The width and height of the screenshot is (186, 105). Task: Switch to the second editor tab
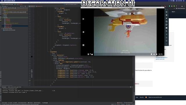pos(40,6)
